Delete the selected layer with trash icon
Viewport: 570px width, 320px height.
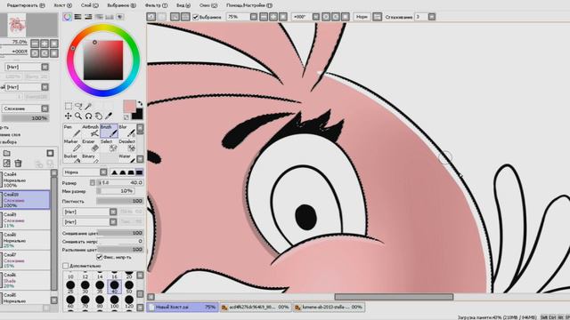coord(18,164)
